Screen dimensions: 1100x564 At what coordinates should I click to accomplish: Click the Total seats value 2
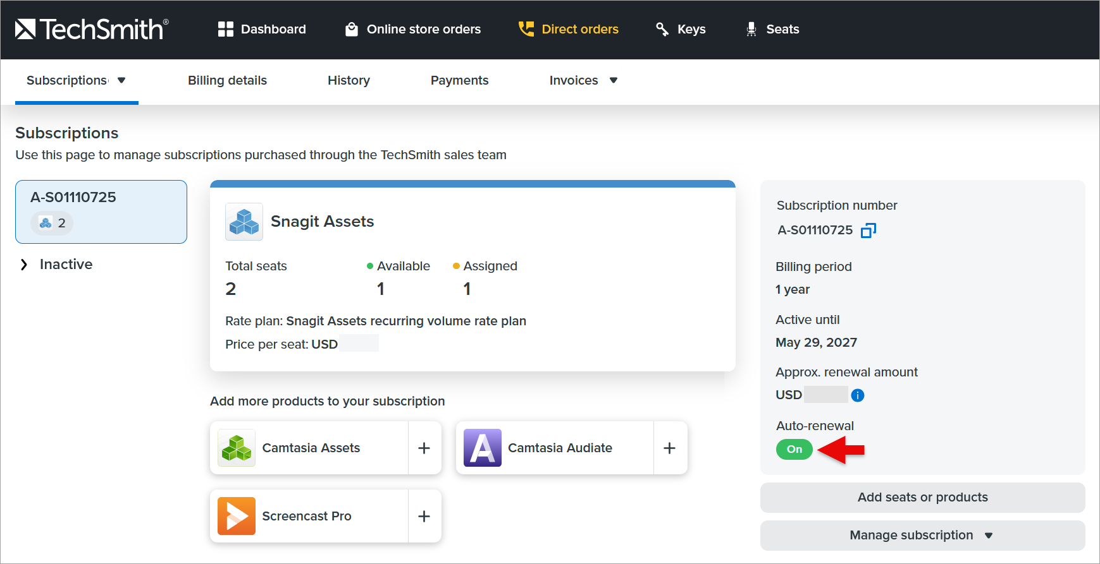tap(231, 289)
